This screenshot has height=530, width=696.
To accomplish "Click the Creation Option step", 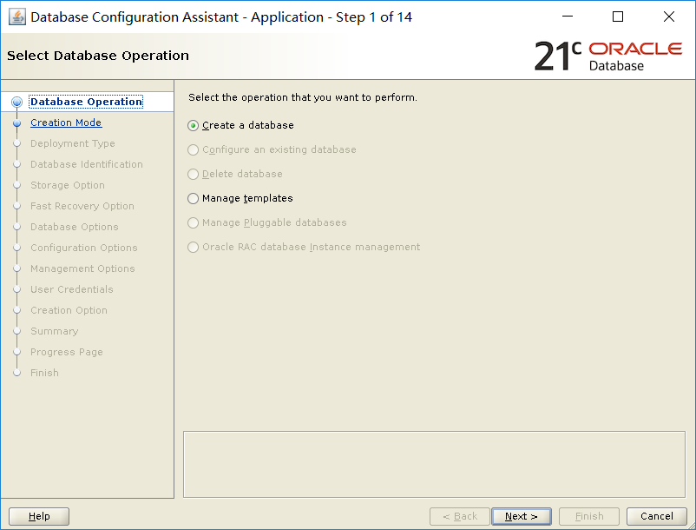I will point(69,310).
